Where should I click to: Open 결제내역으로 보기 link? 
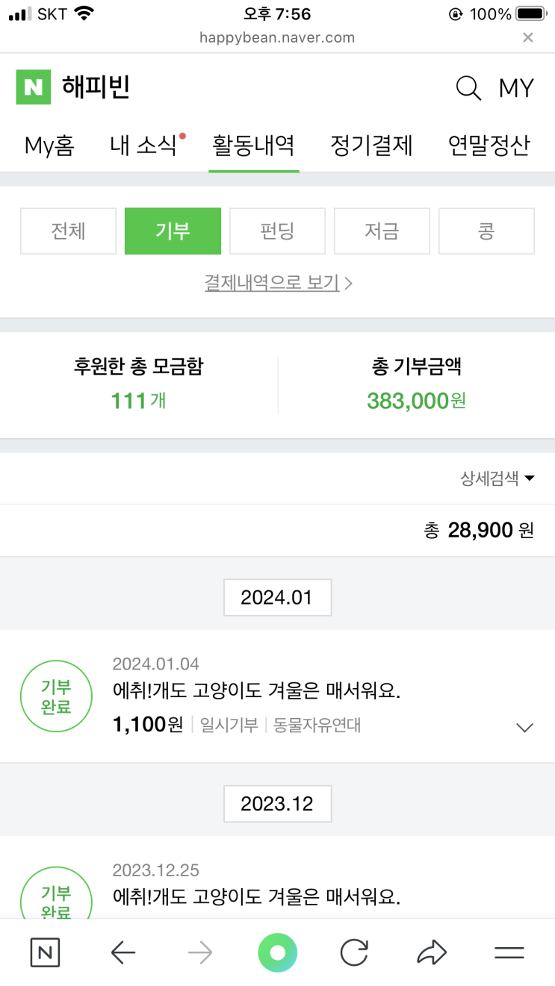coord(278,283)
